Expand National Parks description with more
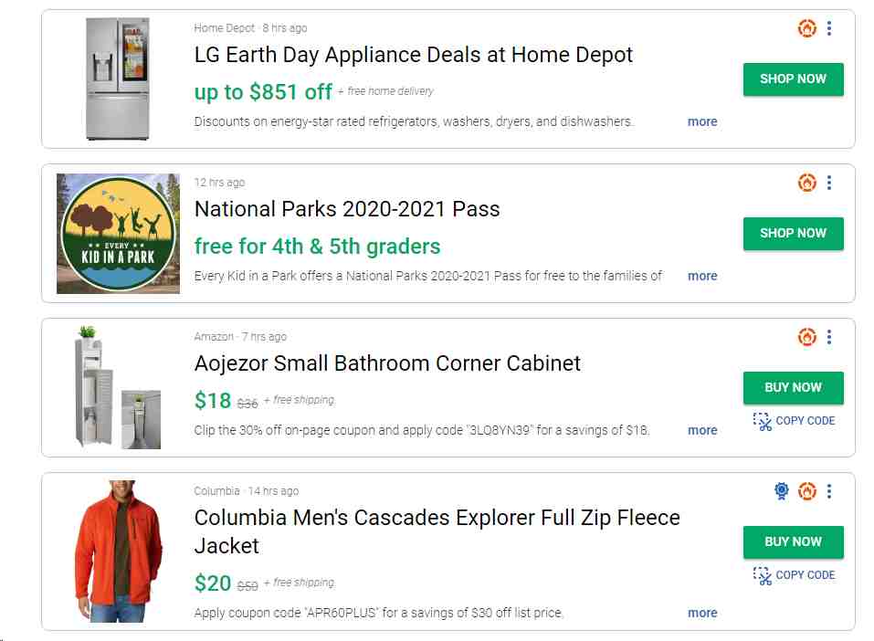874x641 pixels. (x=702, y=276)
